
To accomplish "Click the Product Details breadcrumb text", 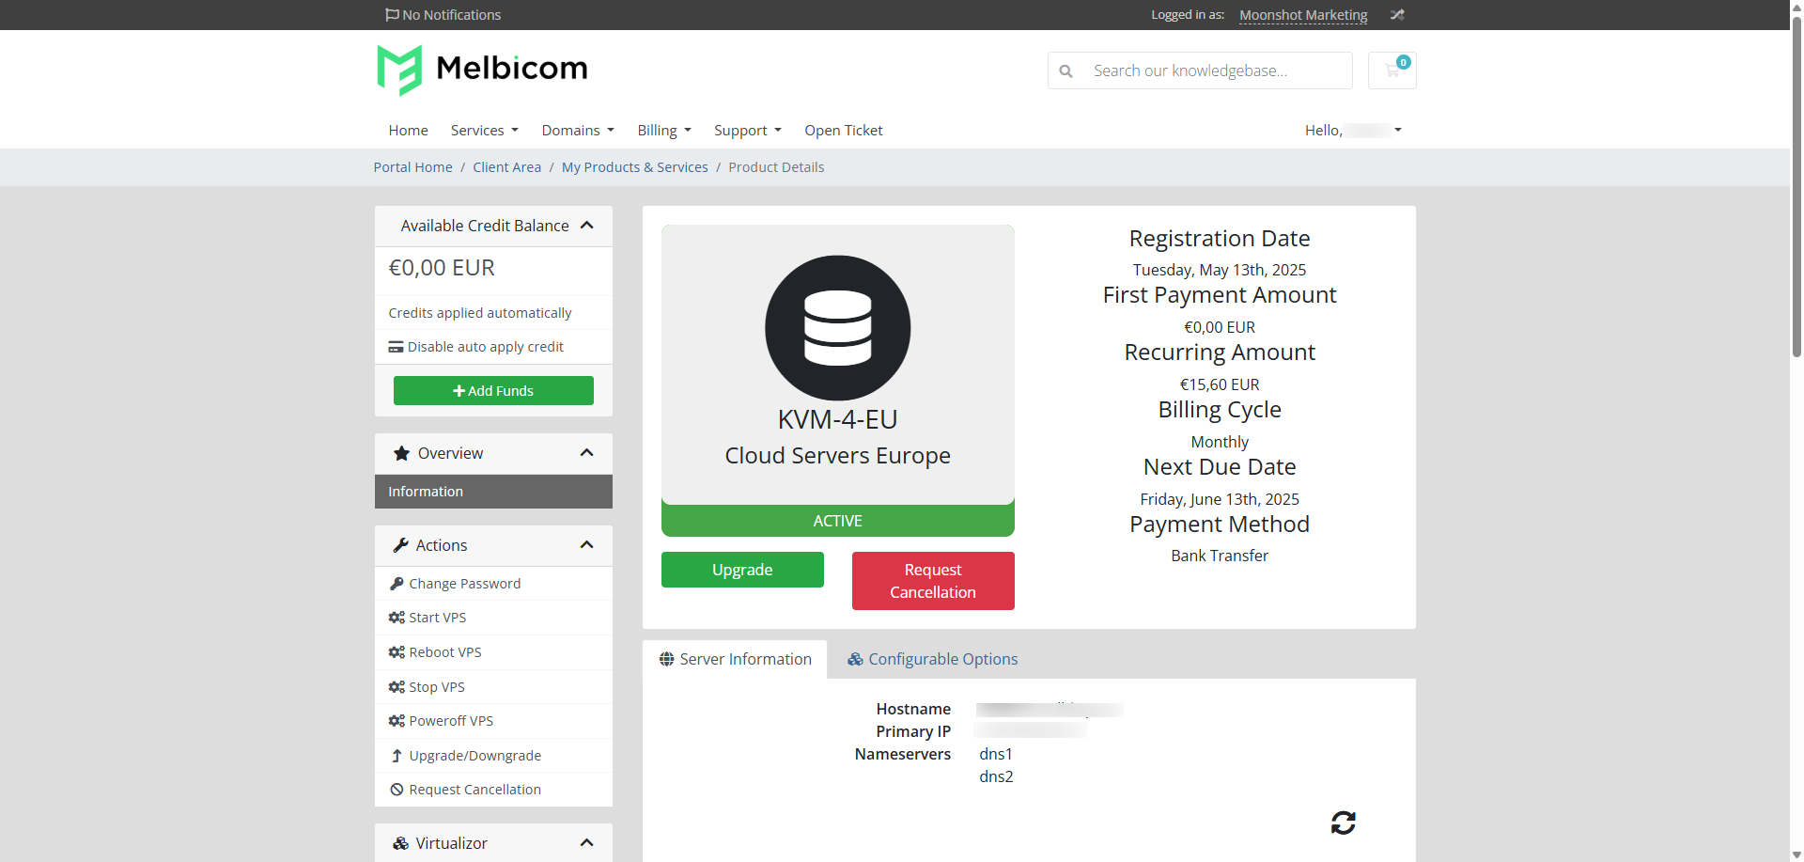I will (x=776, y=167).
